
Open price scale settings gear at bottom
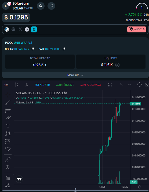coord(139,187)
